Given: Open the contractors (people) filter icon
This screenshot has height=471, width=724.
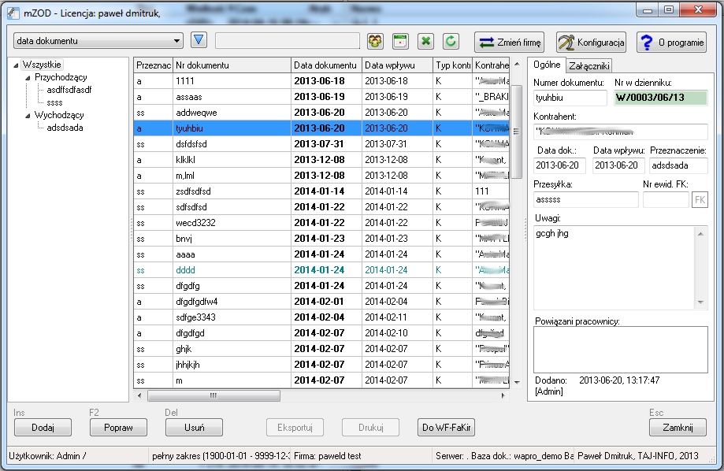Looking at the screenshot, I should coord(375,42).
